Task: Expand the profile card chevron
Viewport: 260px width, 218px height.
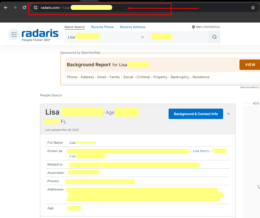Action: click(x=229, y=114)
